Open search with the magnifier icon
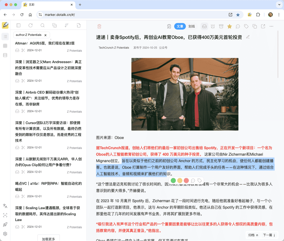284x241 pixels. point(43,26)
